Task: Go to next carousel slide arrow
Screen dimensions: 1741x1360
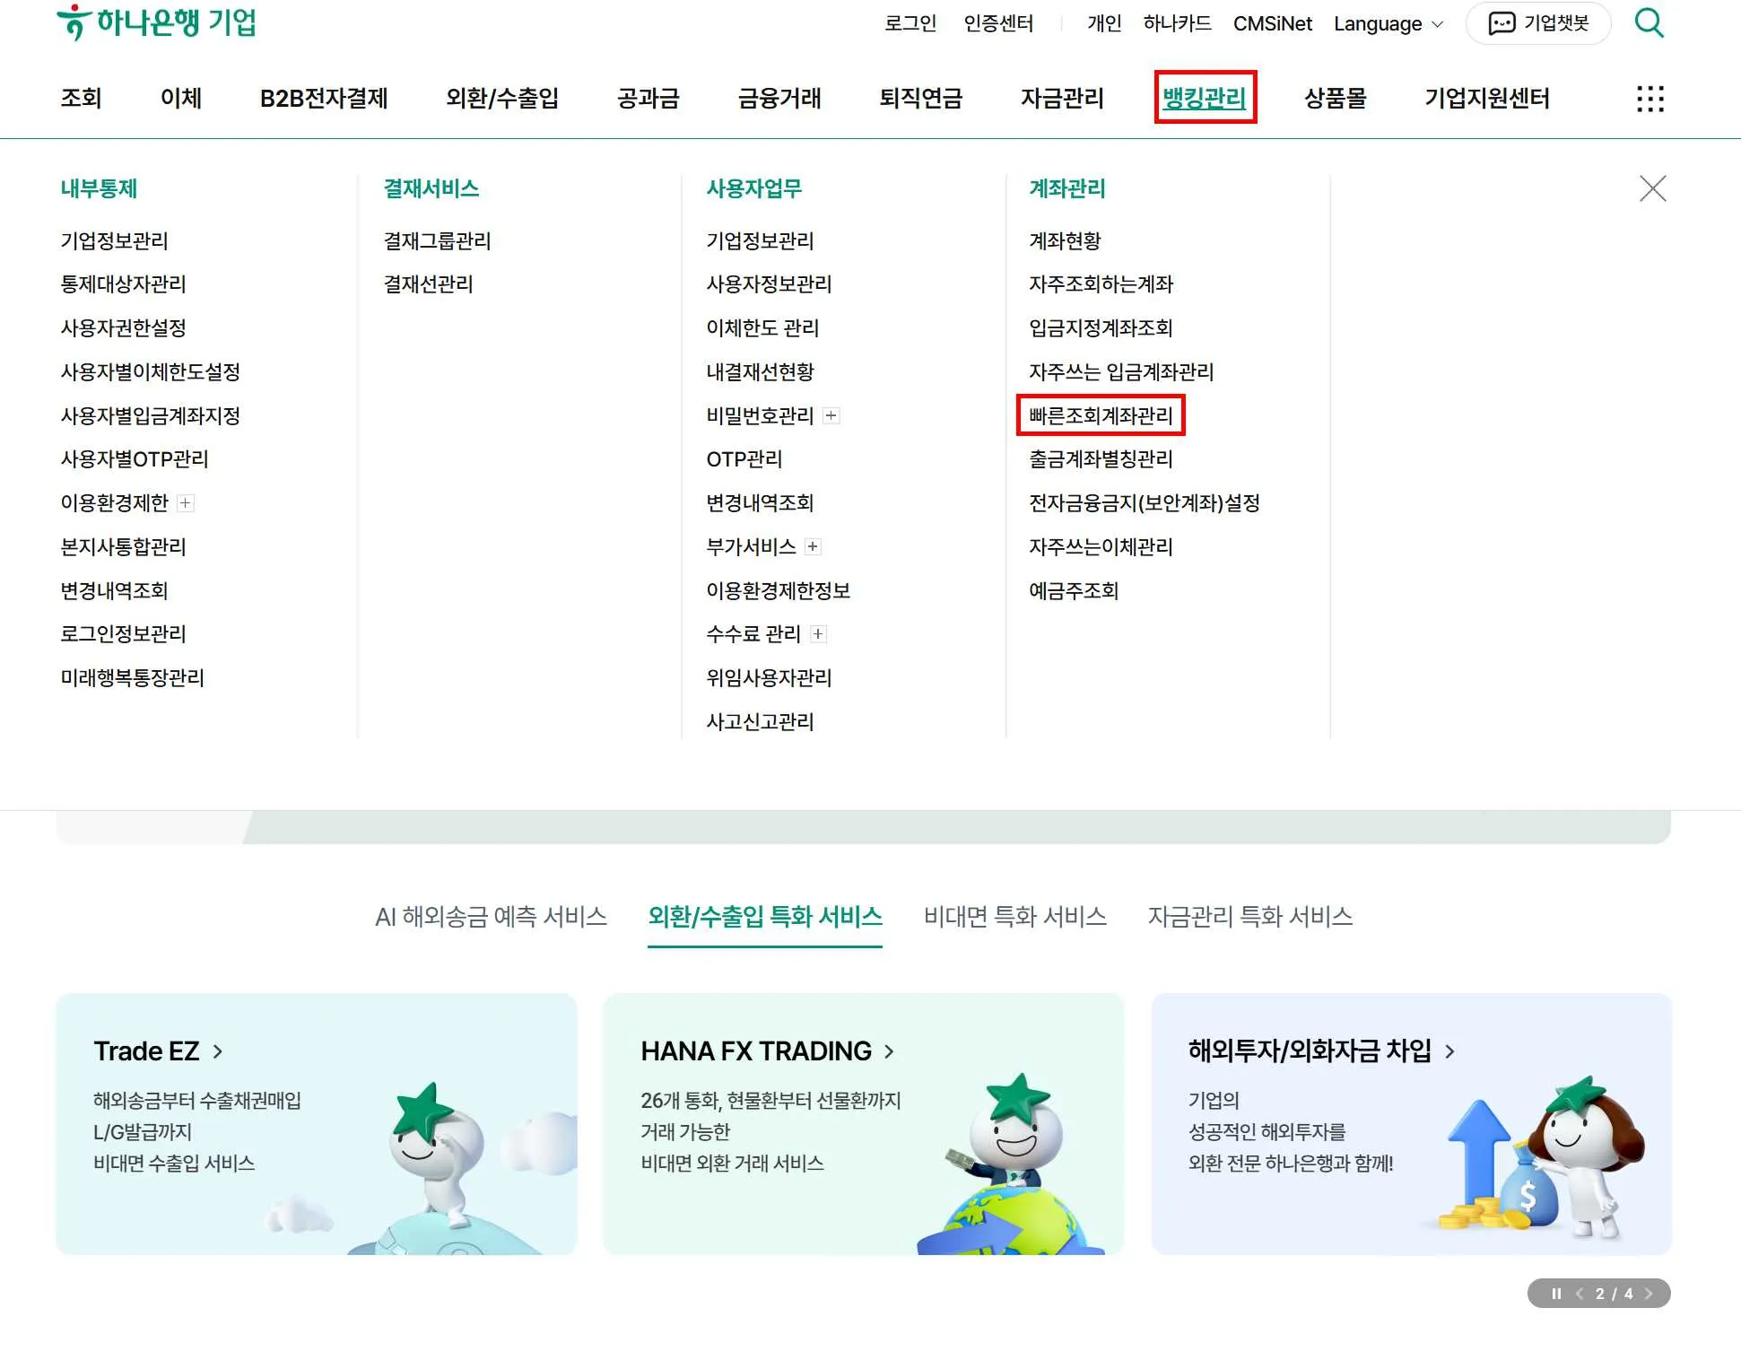Action: point(1649,1294)
